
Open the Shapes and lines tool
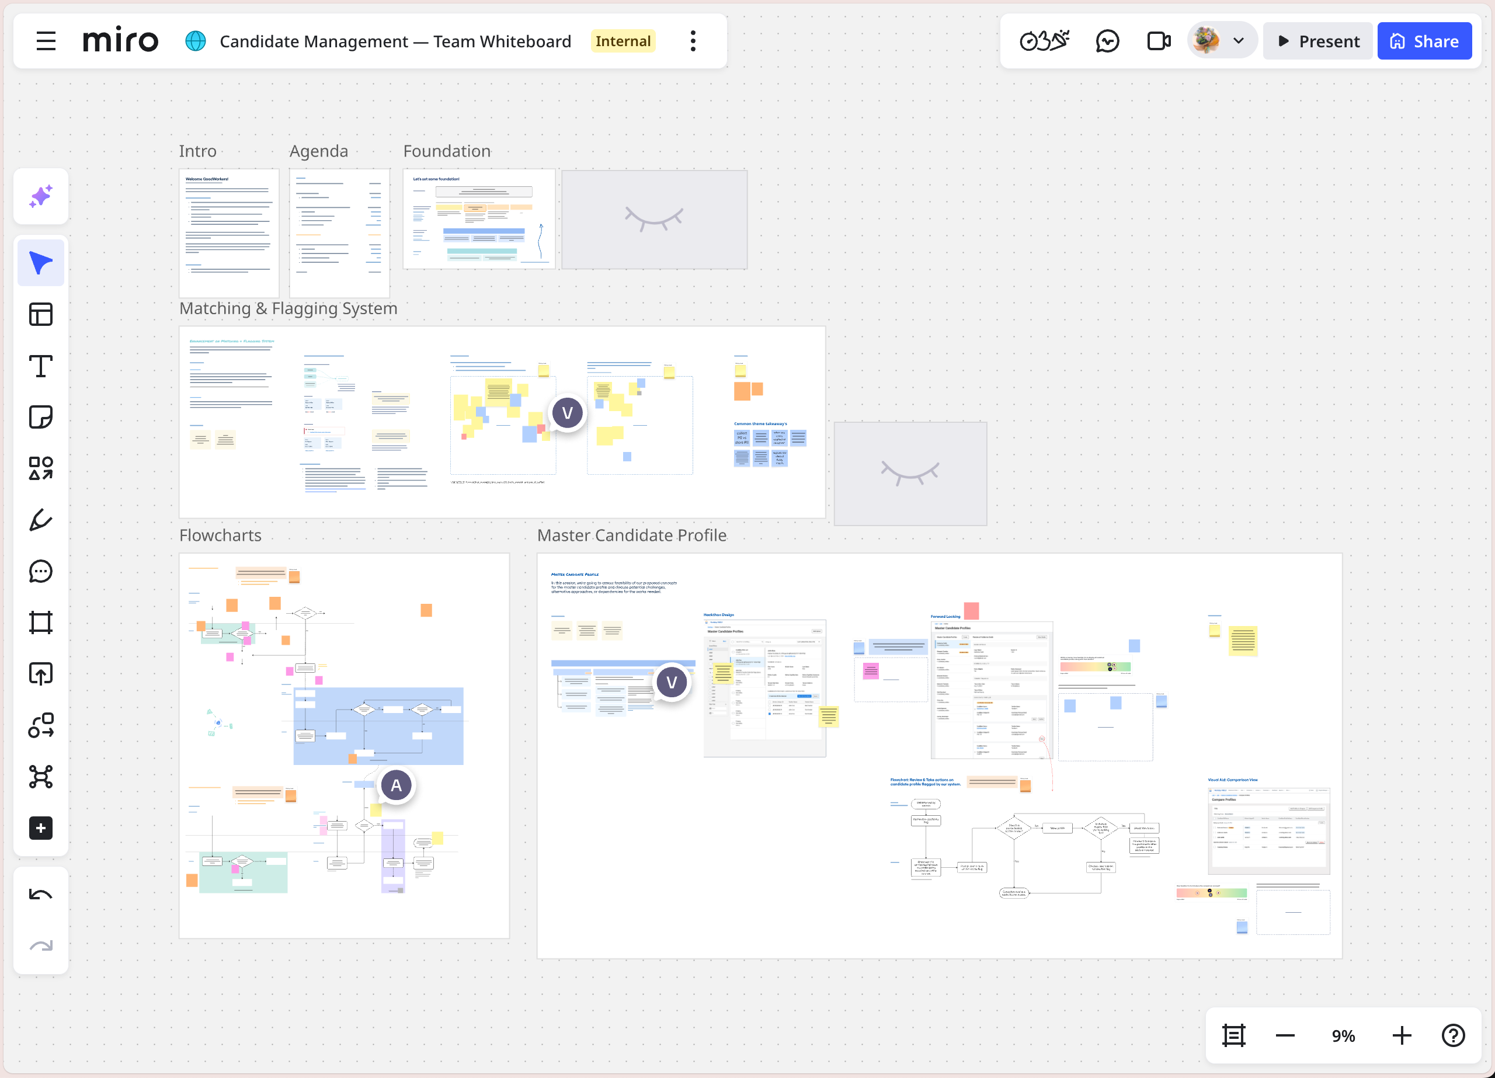pos(41,469)
